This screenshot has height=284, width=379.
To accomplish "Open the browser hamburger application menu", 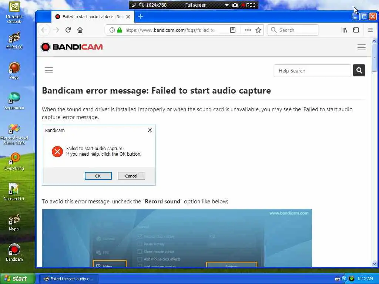I will click(370, 30).
